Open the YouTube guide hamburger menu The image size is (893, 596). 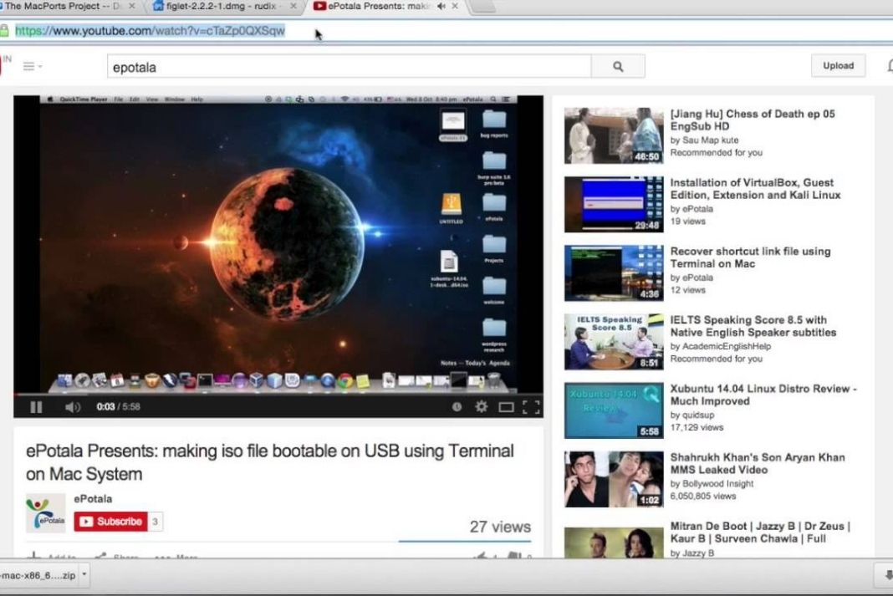pos(31,67)
